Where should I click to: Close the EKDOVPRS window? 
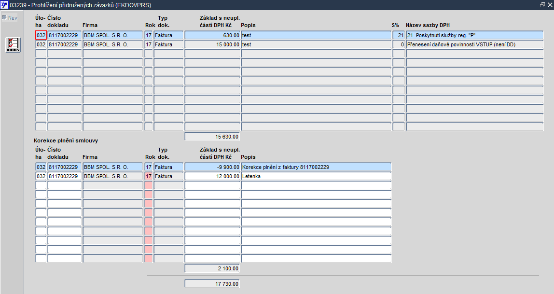coord(550,5)
